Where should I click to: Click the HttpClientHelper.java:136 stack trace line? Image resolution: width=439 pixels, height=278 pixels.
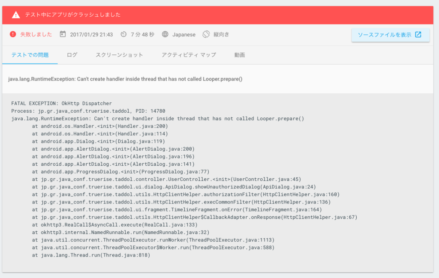[181, 202]
